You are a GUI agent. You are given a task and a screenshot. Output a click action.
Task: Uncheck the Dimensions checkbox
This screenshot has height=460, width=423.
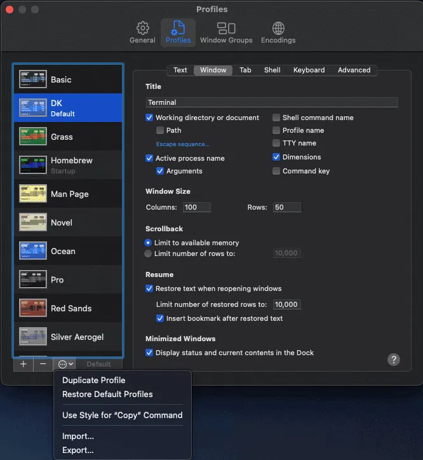pos(276,157)
